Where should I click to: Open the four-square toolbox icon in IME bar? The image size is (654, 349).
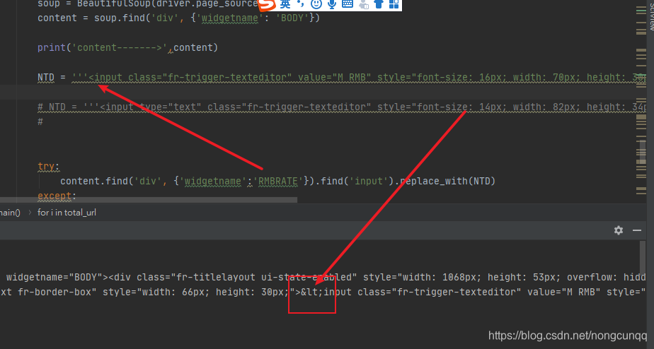[x=394, y=4]
